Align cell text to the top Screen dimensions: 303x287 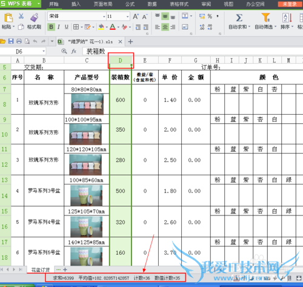(x=158, y=16)
